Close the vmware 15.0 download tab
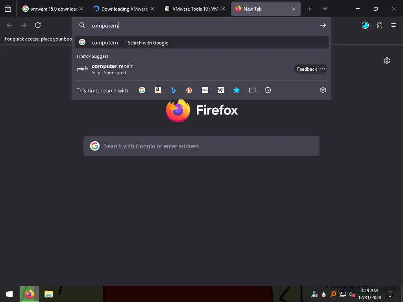This screenshot has height=302, width=403. [81, 9]
